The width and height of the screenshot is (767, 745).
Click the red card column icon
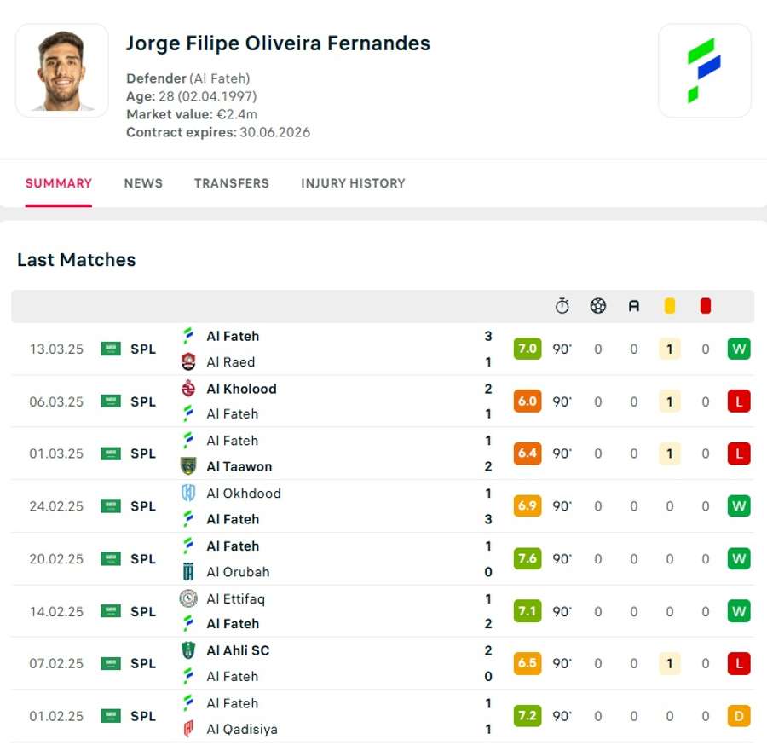tap(705, 306)
